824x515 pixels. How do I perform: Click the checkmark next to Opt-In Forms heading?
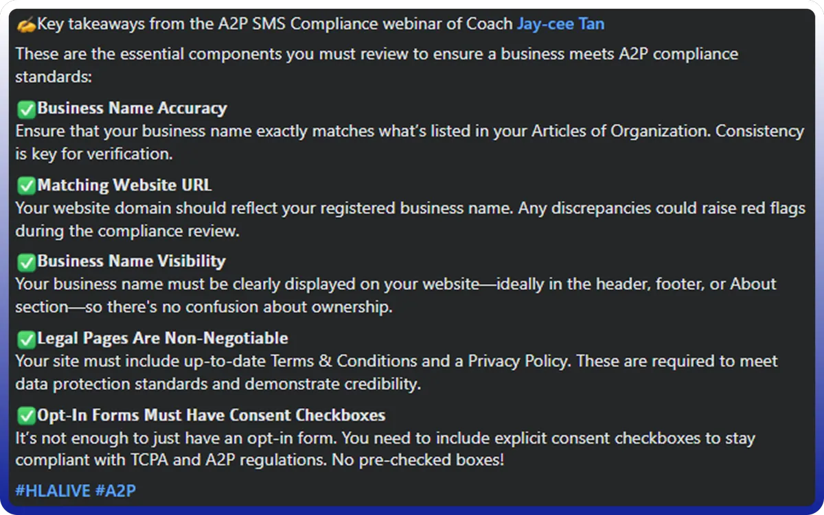coord(26,415)
